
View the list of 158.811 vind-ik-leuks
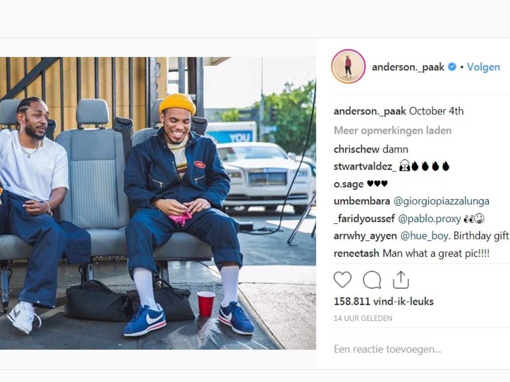[x=384, y=301]
